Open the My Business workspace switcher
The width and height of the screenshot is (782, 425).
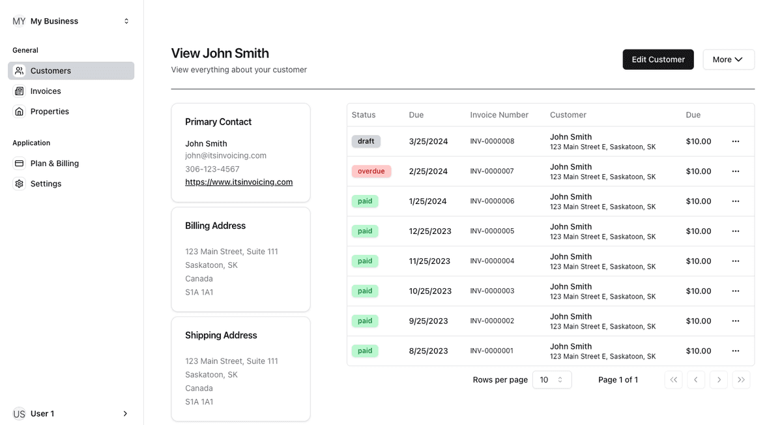pyautogui.click(x=72, y=21)
